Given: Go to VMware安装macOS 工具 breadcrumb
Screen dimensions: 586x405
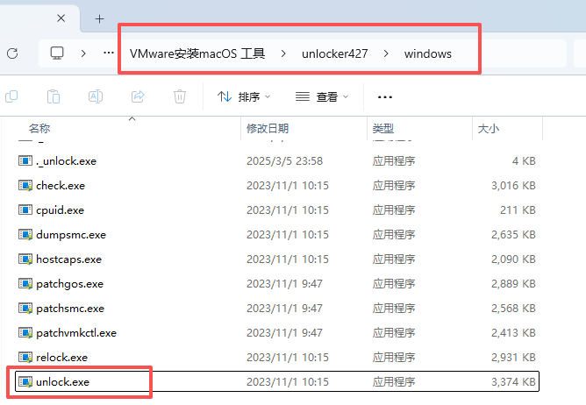Looking at the screenshot, I should tap(197, 53).
